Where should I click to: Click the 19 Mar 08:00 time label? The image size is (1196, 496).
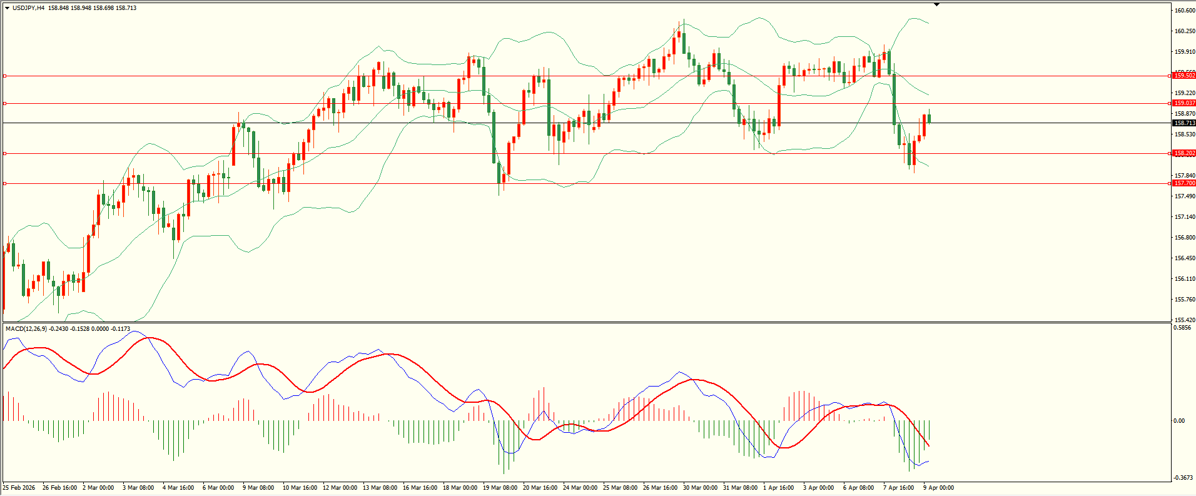coord(500,488)
